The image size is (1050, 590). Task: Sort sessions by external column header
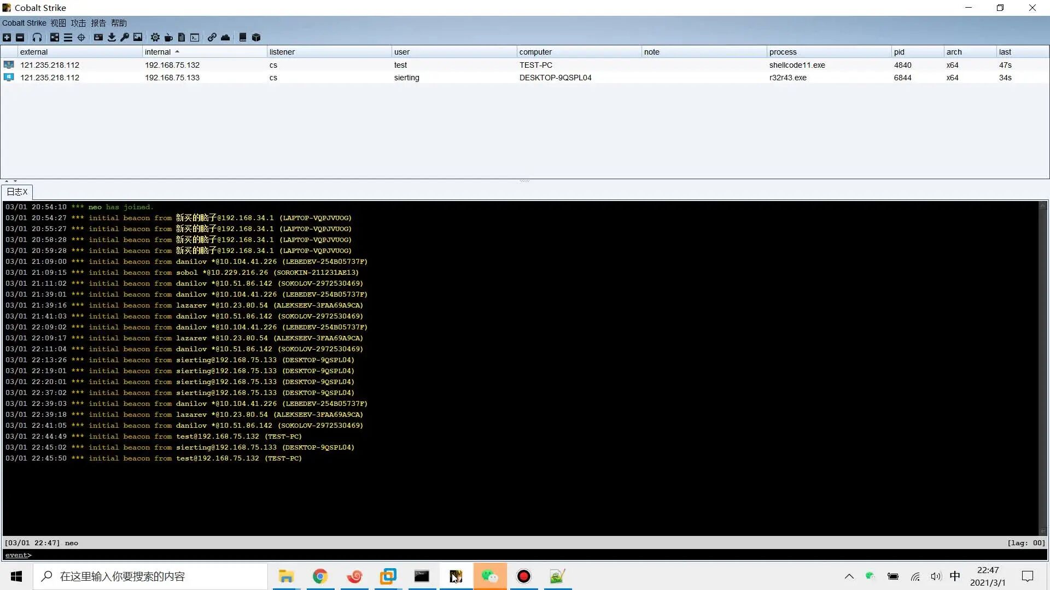[80, 52]
